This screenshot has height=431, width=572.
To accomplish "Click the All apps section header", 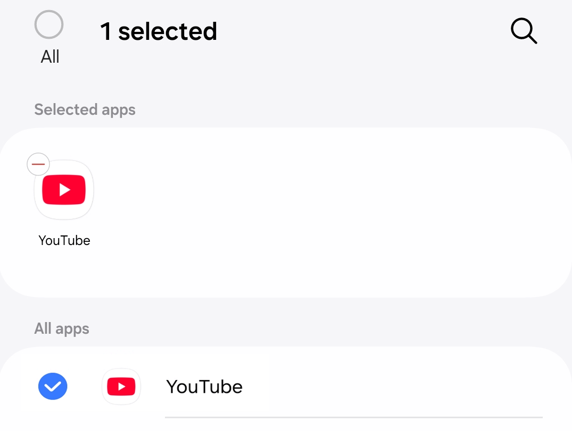I will pos(62,328).
